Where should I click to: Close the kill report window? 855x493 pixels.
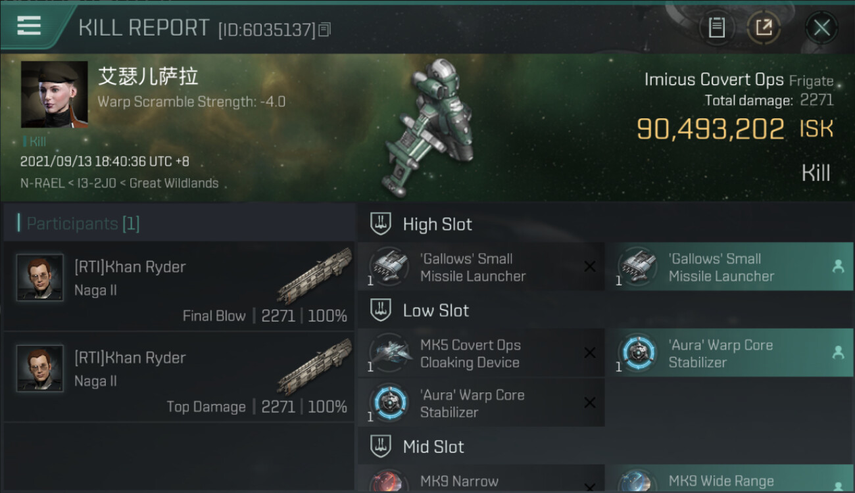[x=821, y=28]
